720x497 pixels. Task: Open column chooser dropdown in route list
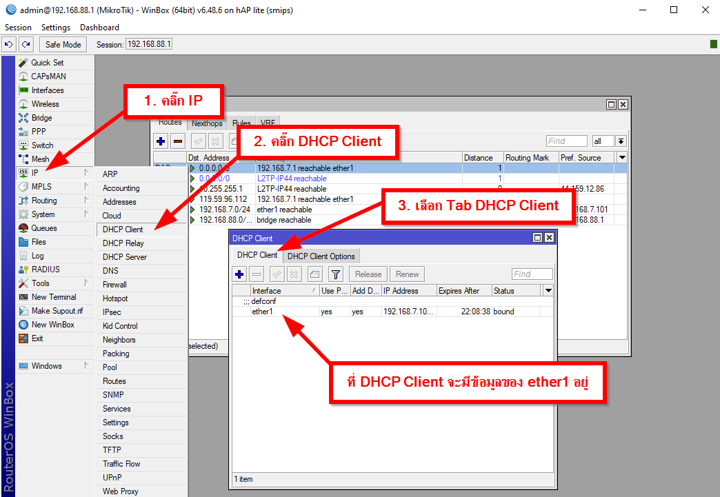click(622, 157)
